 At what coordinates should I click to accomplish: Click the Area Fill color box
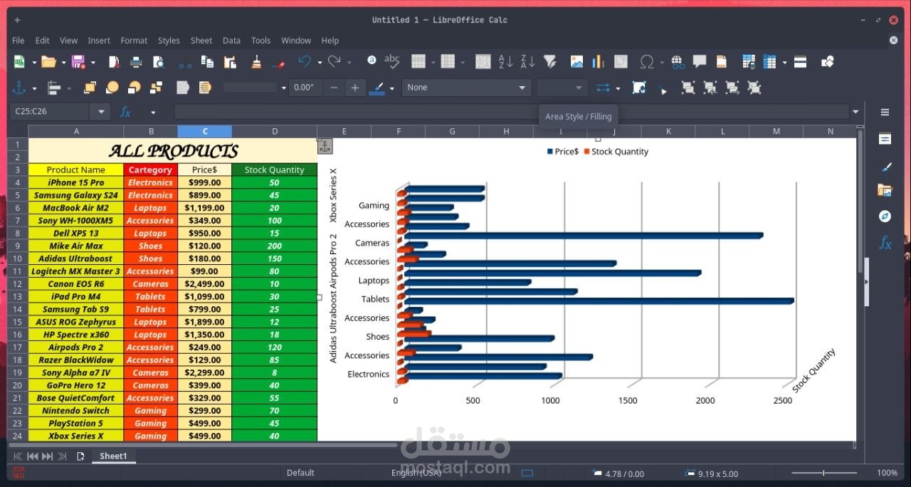pyautogui.click(x=562, y=88)
